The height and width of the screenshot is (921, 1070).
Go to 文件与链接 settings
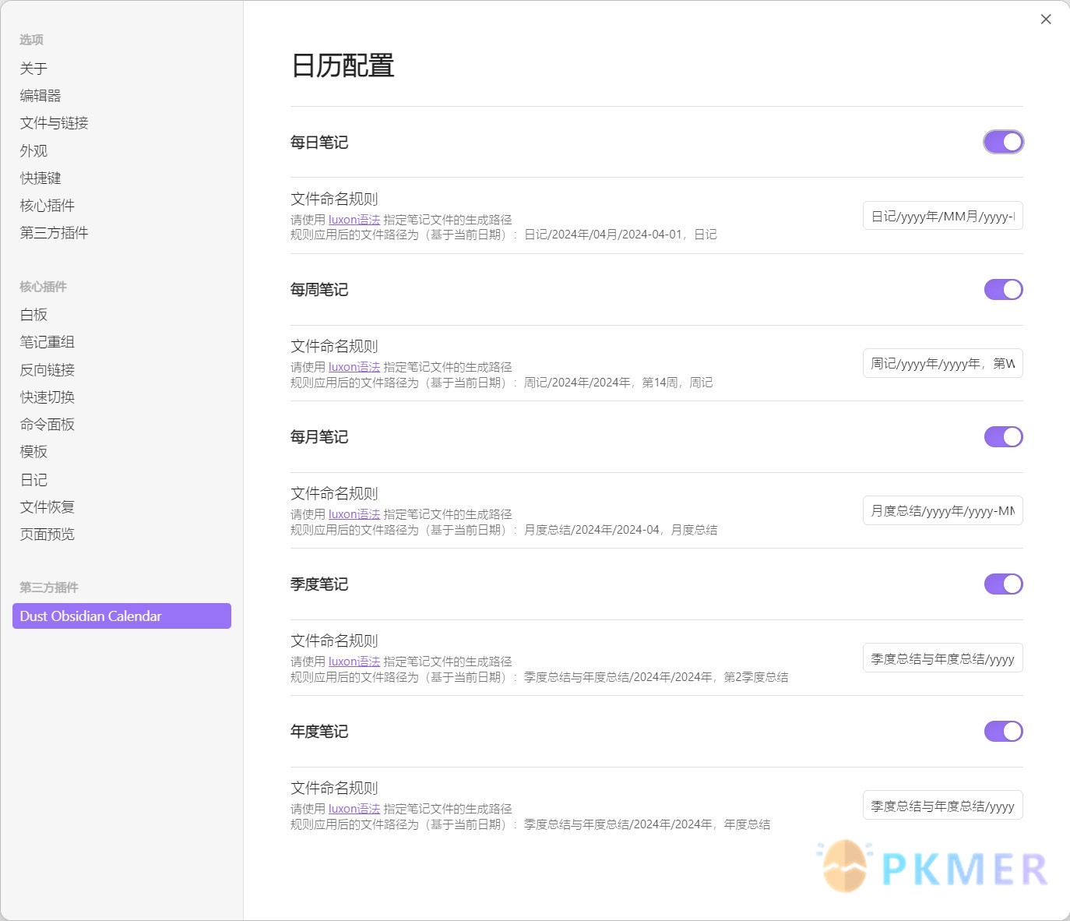coord(54,123)
